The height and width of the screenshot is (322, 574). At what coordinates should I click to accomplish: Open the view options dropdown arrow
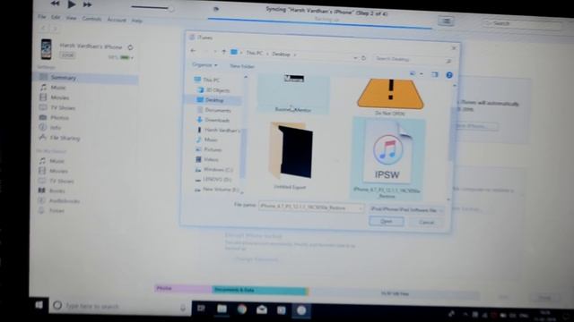[422, 74]
